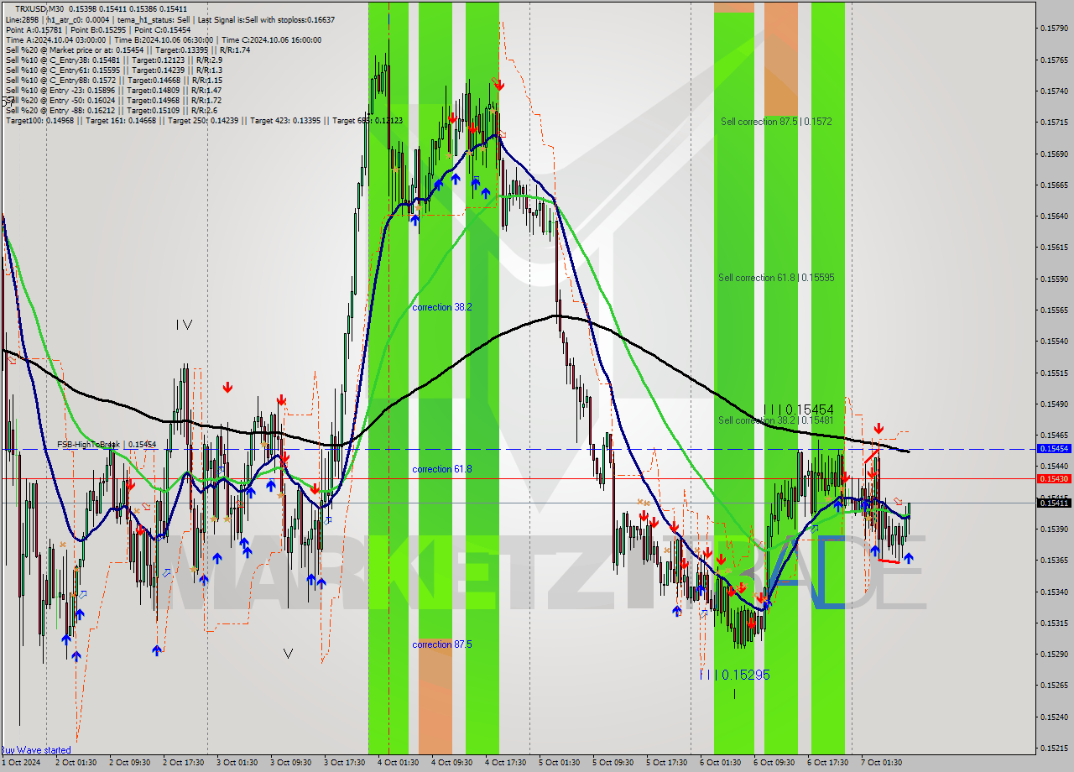Select the 'Target100: 0.14968' targets line
The height and width of the screenshot is (772, 1074).
click(x=204, y=120)
